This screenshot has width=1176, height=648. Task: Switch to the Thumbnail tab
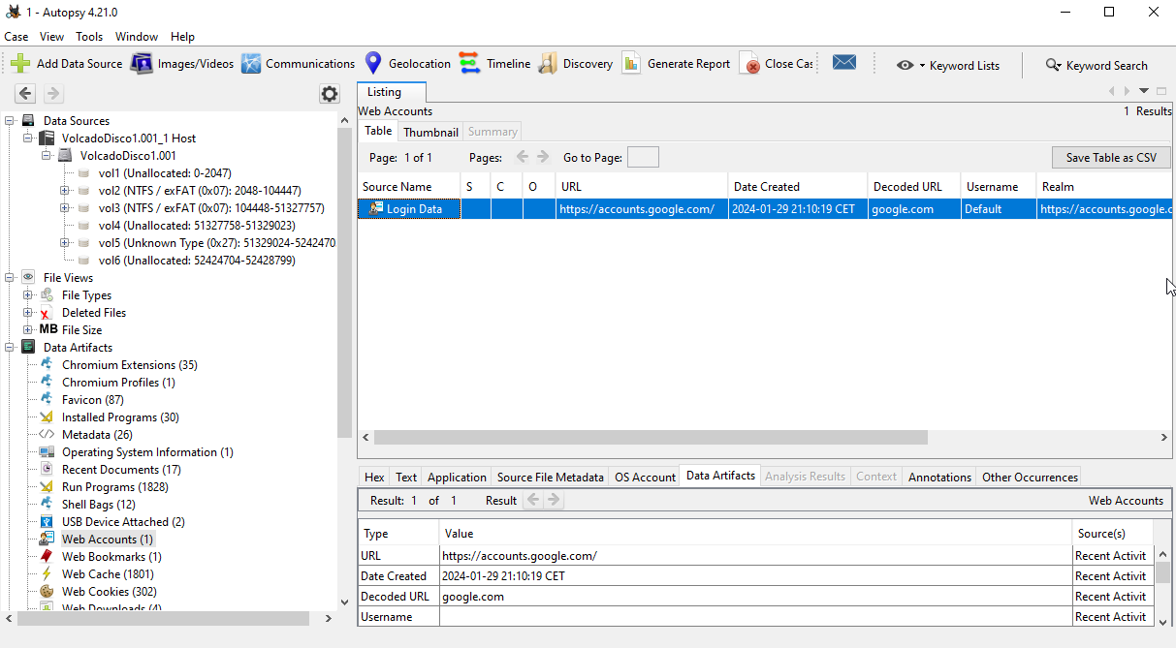(430, 132)
